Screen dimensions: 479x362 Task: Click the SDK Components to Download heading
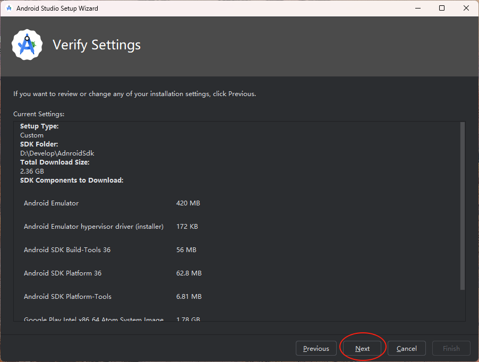point(72,180)
